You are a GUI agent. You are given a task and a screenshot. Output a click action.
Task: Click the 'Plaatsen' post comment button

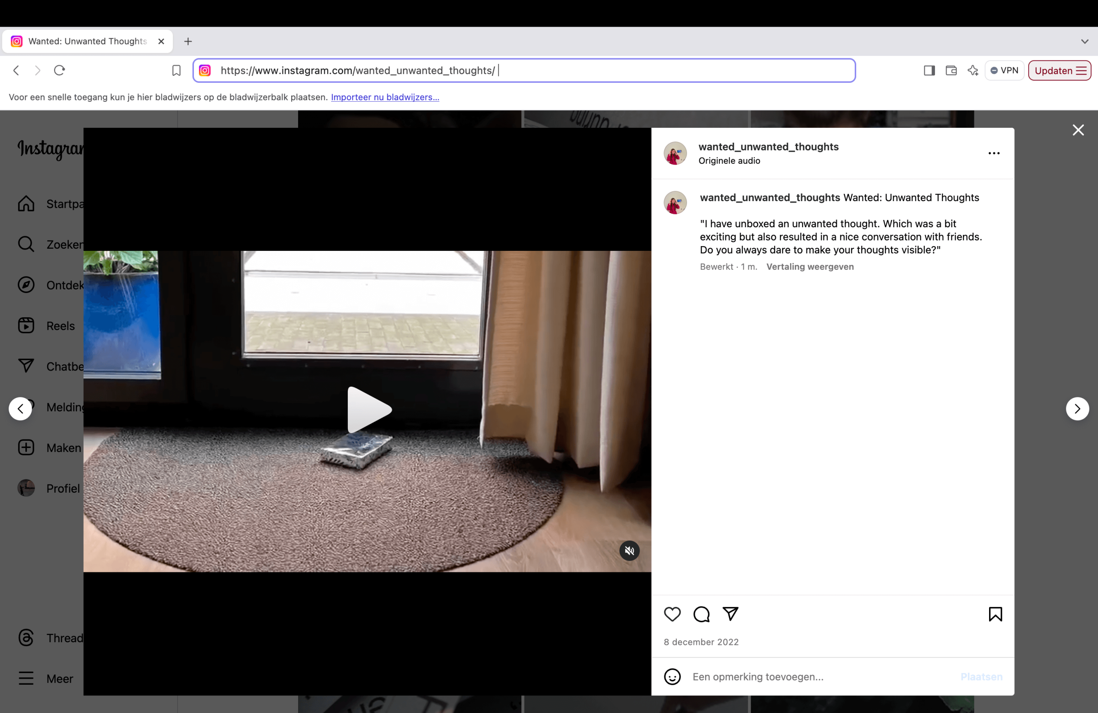[x=981, y=677]
